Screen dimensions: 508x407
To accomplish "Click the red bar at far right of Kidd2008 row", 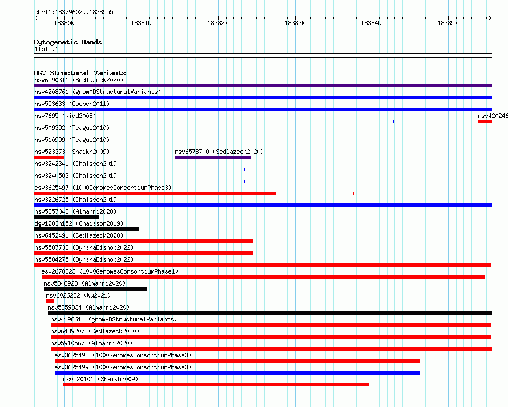I will coord(485,121).
